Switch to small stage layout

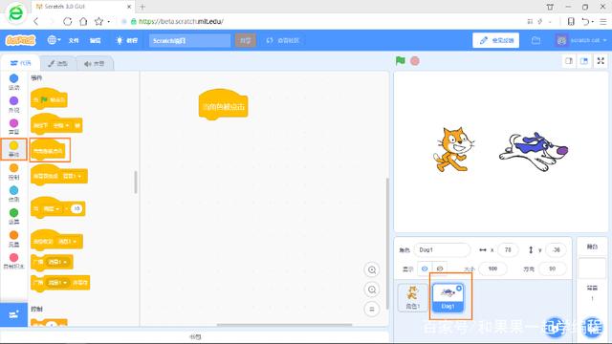(569, 61)
